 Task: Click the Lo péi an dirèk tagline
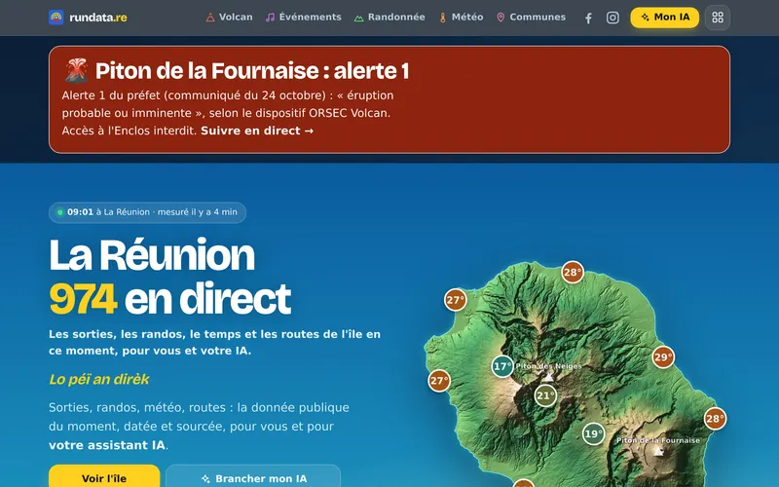tap(99, 379)
